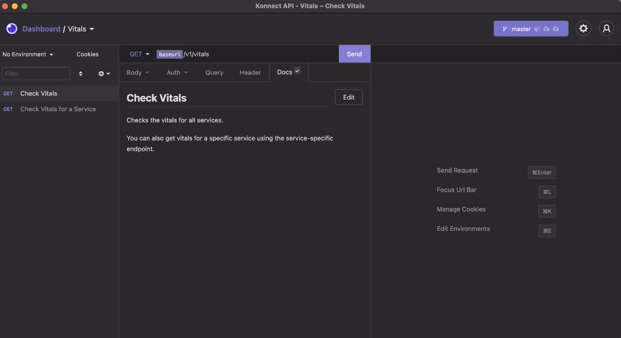Click the Docs tab checkmark indicator
Screen dimensions: 621x338
point(297,71)
